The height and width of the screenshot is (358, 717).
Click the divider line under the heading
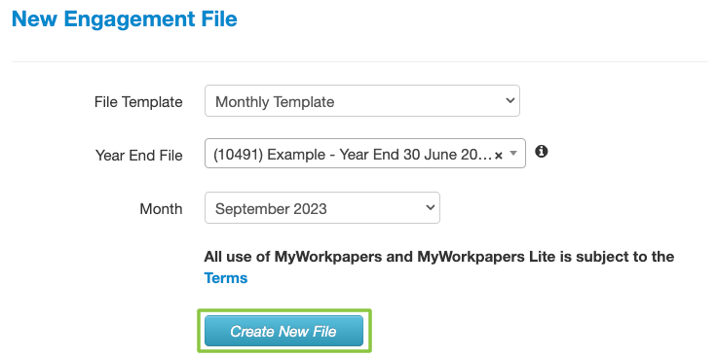359,61
